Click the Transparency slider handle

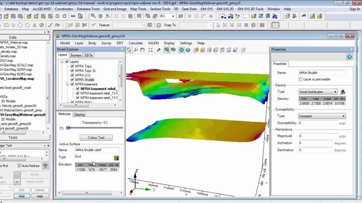[68, 128]
